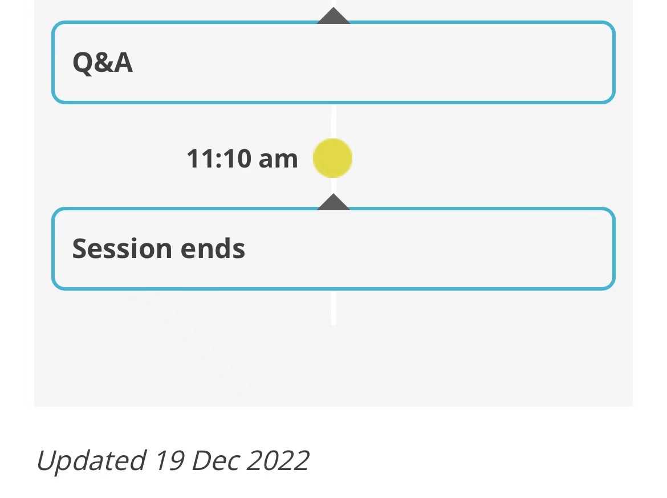Click the yellow 11:10 am timeline dot
Viewport: 667px width, 498px height.
coord(333,158)
